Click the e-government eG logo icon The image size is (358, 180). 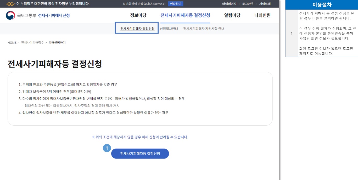tap(10, 4)
